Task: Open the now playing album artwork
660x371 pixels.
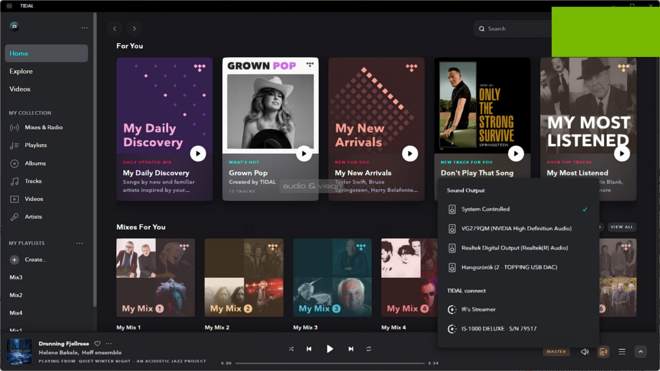Action: click(19, 352)
